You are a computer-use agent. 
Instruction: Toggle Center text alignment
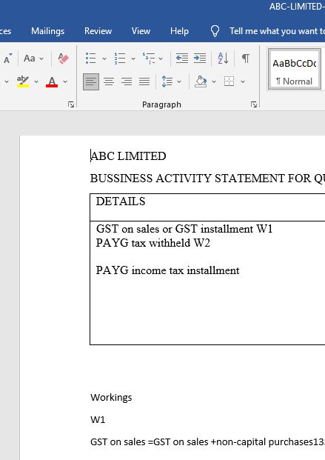(109, 81)
